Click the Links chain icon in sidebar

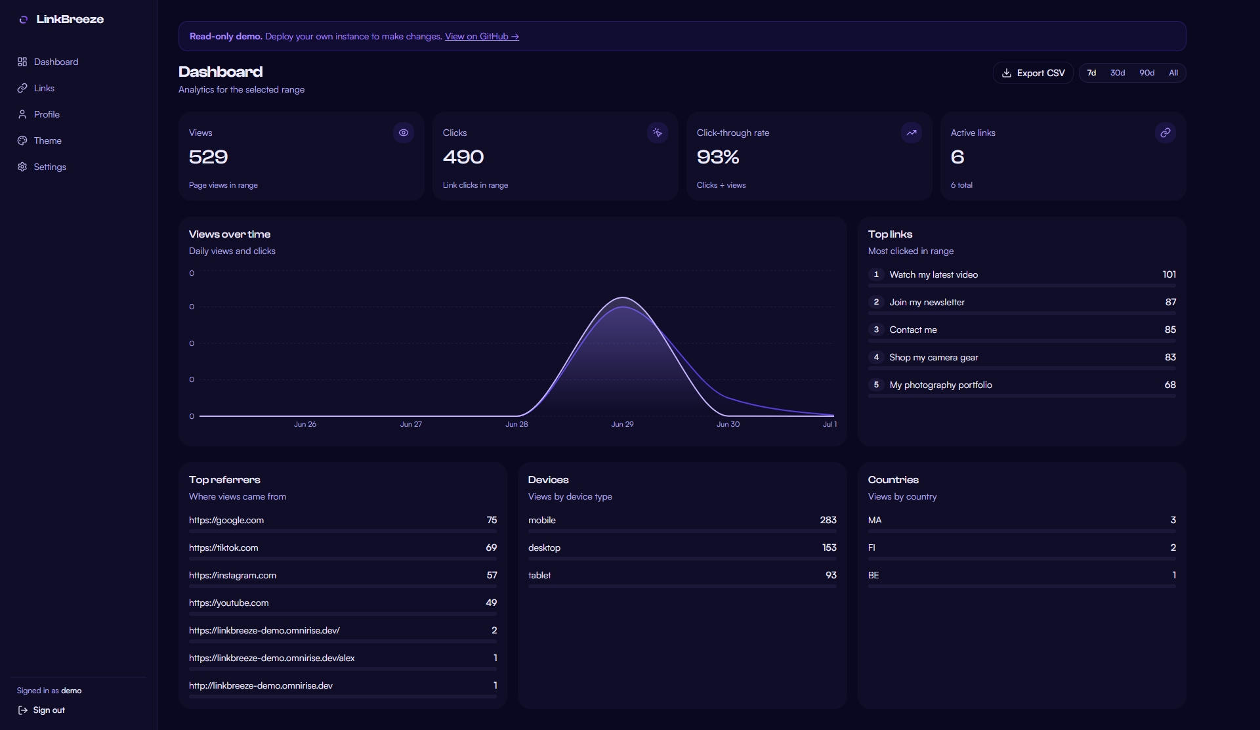(x=22, y=88)
